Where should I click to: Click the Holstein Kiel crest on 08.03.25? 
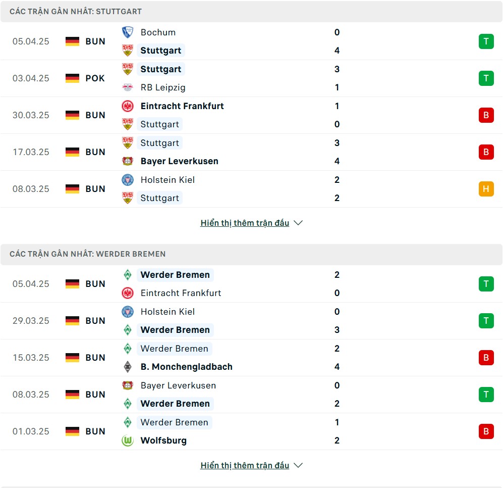coord(128,179)
